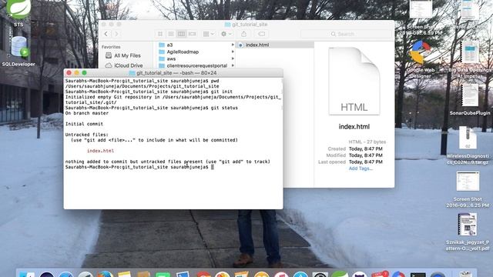This screenshot has width=493, height=277.
Task: Select the WirelessDiagnostics tar.gz desktop file
Action: [468, 145]
